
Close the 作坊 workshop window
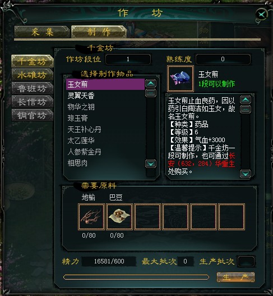(262, 14)
